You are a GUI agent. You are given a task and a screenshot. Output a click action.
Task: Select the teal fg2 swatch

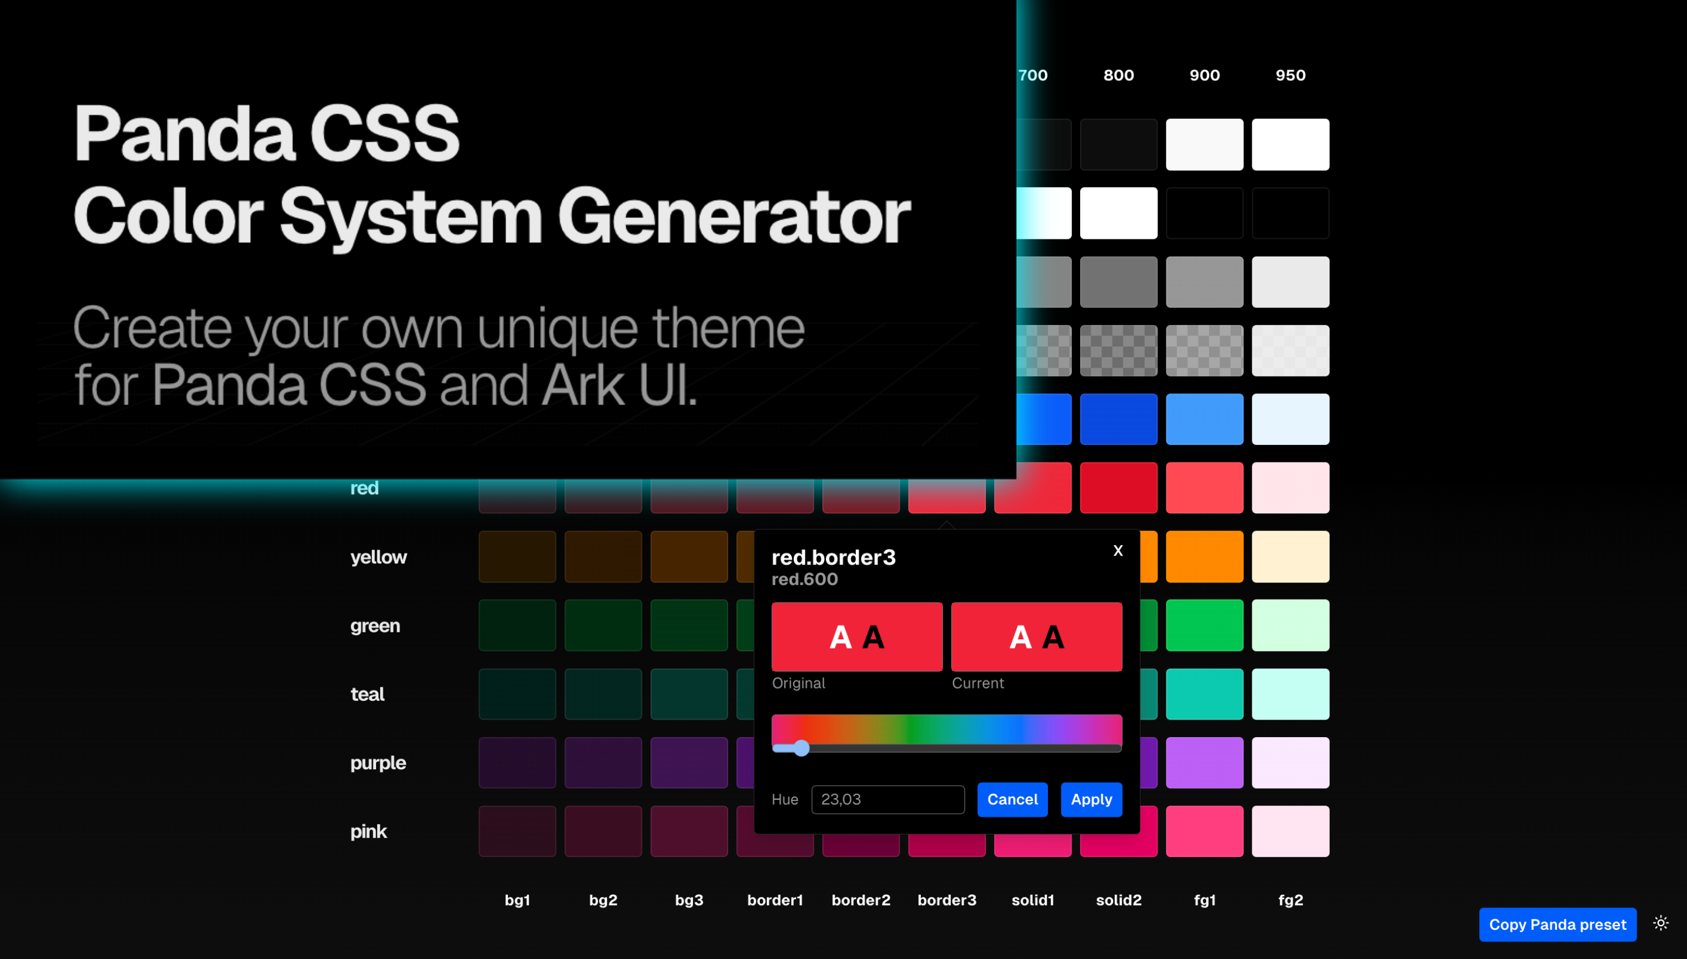coord(1290,694)
